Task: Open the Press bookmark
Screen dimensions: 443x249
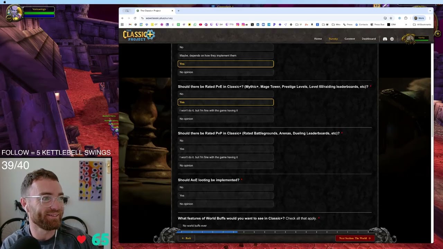Action: point(347,25)
